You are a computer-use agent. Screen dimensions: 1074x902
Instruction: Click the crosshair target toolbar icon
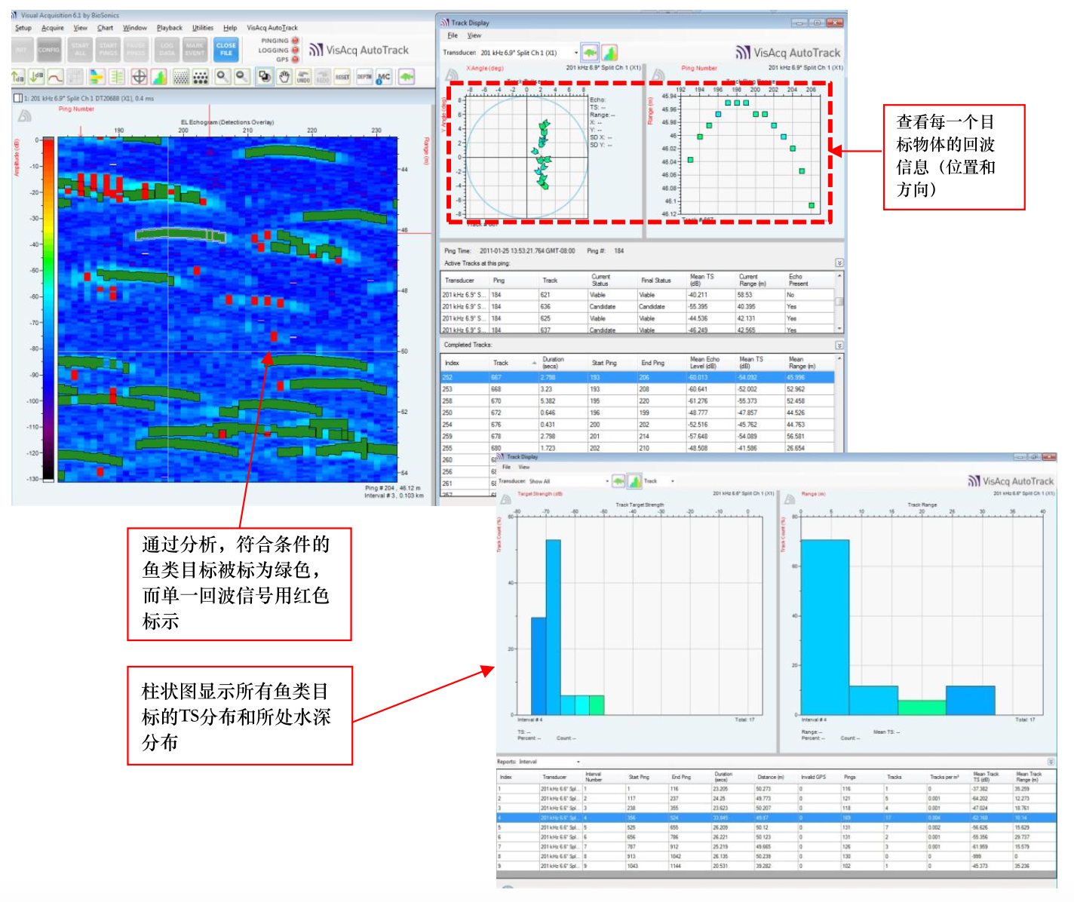point(139,77)
